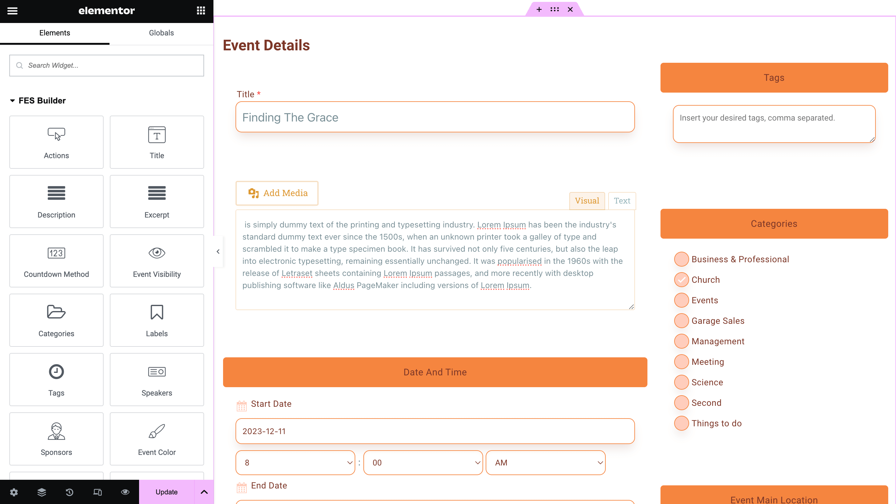This screenshot has height=504, width=896.
Task: Open the revision history icon
Action: 70,492
